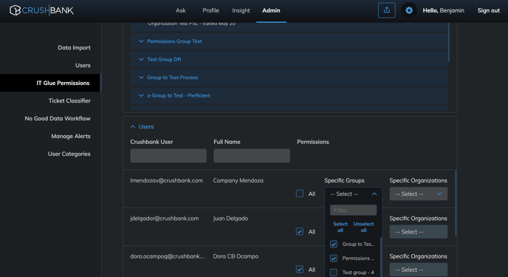Click lmendozav@crushbank.com email text

167,180
